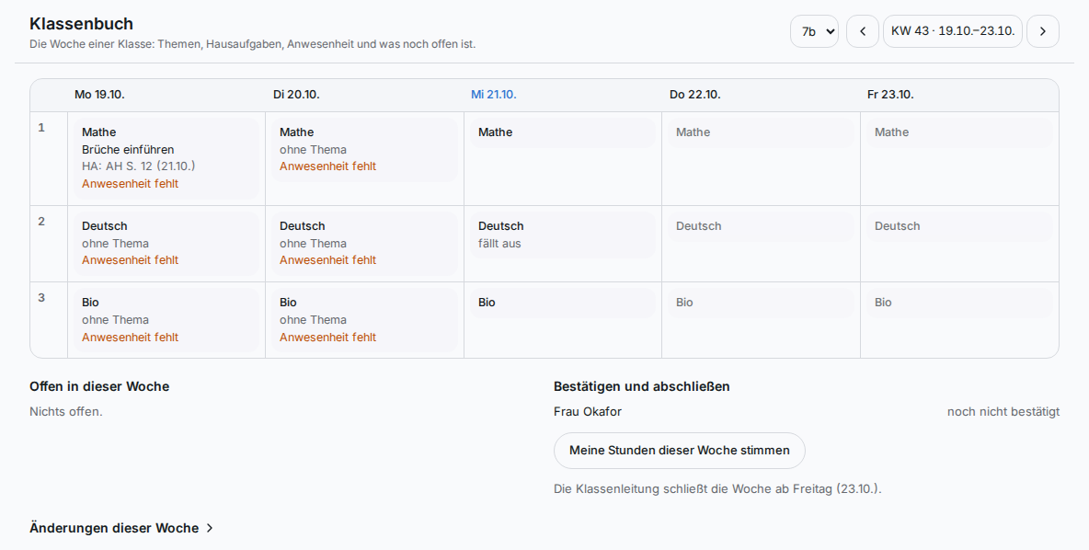Click 'Anwesenheit fehlt' in Tuesday's Bio lesson
The height and width of the screenshot is (550, 1089).
pyautogui.click(x=327, y=337)
